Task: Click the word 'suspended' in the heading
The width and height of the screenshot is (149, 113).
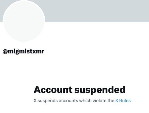Action: pos(100,90)
